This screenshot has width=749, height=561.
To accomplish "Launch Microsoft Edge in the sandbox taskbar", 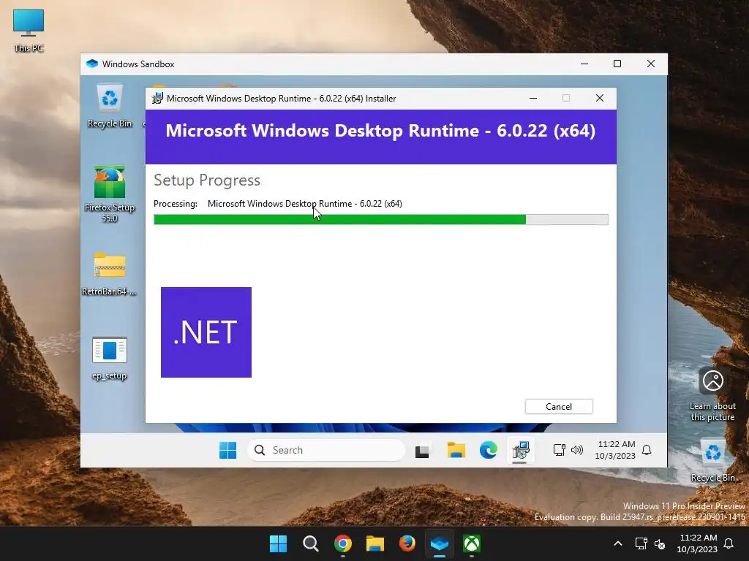I will coord(488,450).
